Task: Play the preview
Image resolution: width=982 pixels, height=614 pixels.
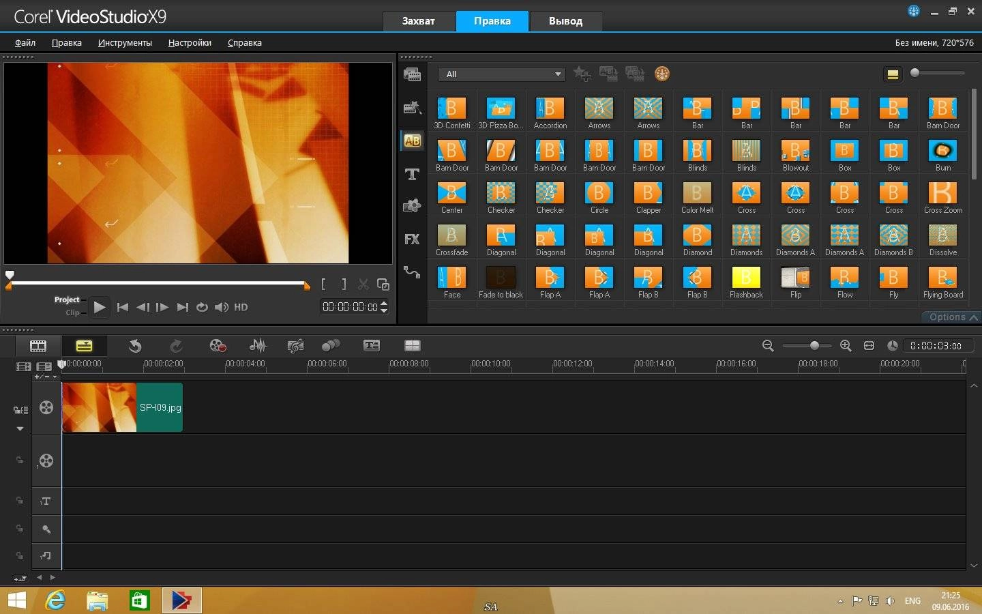Action: pyautogui.click(x=100, y=307)
